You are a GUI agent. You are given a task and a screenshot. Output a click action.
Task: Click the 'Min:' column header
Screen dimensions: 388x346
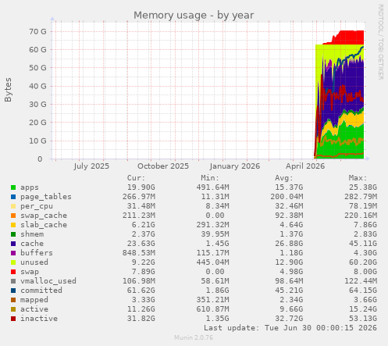[x=210, y=178]
